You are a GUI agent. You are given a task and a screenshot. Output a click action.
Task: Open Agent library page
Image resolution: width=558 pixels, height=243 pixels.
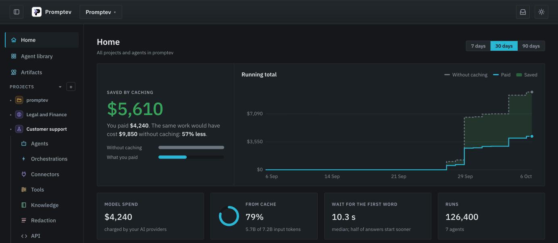(42, 56)
